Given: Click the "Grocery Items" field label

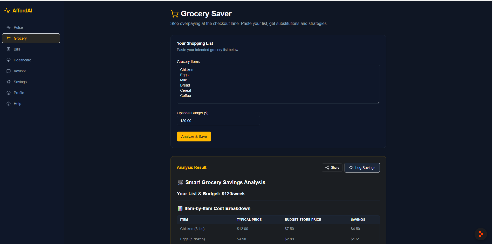Looking at the screenshot, I should coord(188,62).
